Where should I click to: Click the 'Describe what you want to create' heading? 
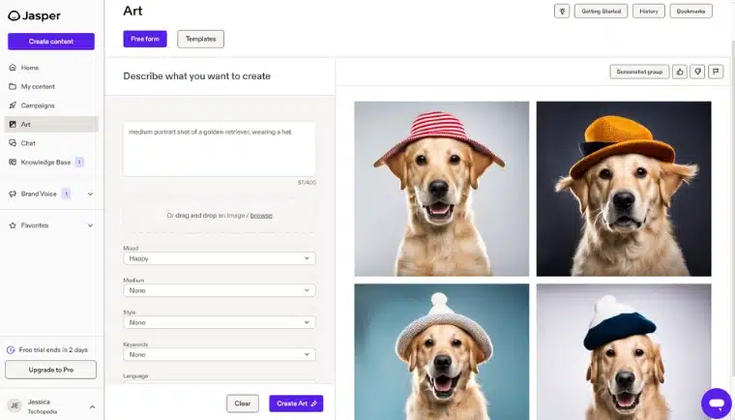[x=197, y=76]
